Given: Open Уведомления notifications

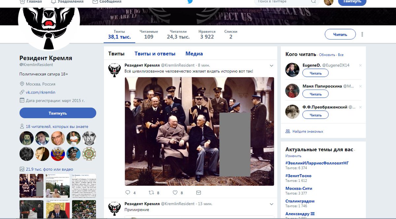Looking at the screenshot, I should coord(66,2).
